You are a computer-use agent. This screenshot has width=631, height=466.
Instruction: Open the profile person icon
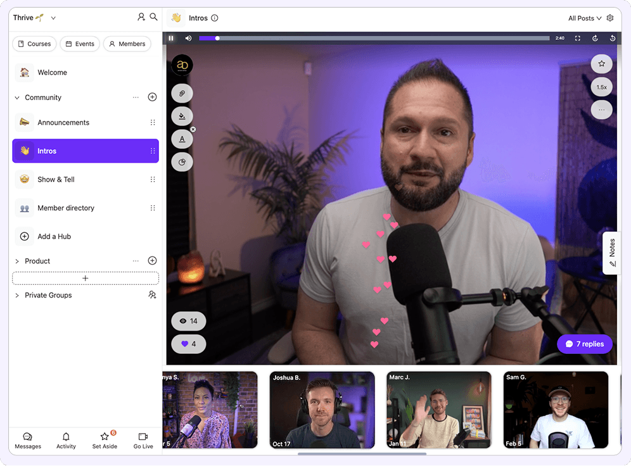pyautogui.click(x=141, y=17)
